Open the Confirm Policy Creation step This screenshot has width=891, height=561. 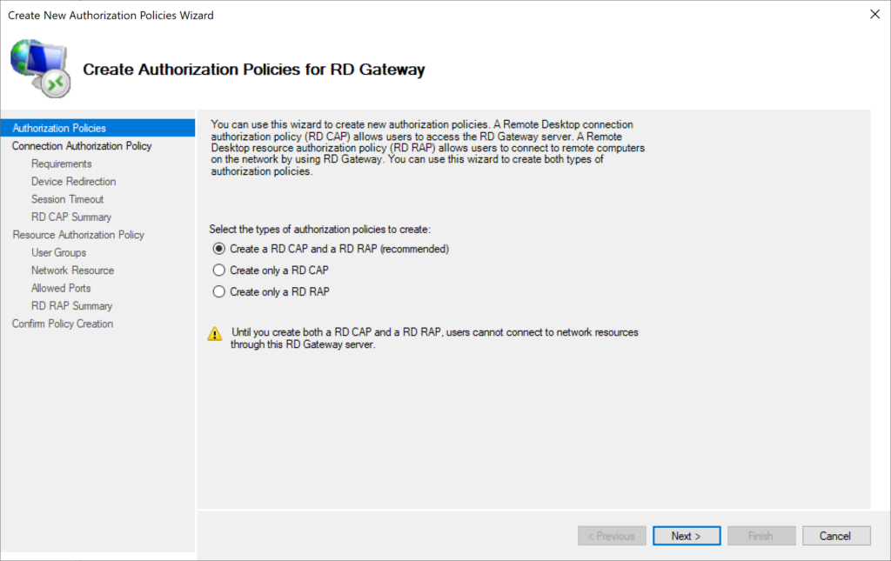[63, 323]
